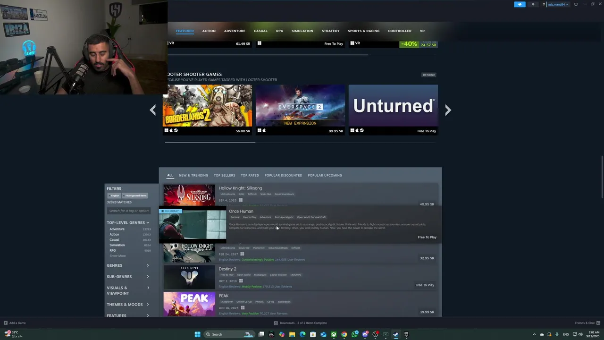Expand the Genres filter section
This screenshot has width=604, height=340.
coord(128,265)
